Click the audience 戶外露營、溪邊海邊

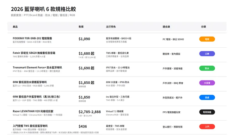coord(173,68)
